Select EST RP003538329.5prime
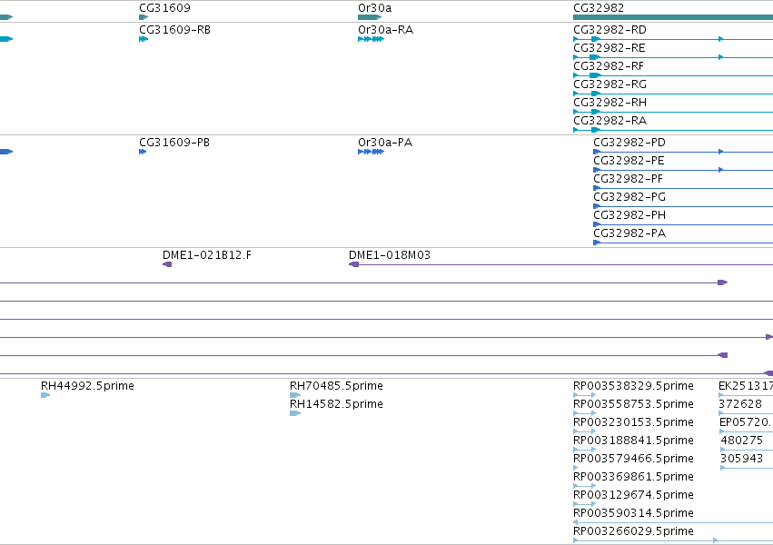 (633, 386)
